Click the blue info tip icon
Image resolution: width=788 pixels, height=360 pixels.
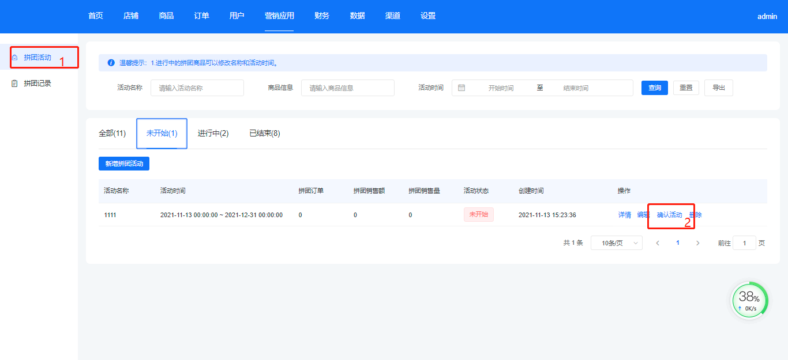click(x=111, y=63)
